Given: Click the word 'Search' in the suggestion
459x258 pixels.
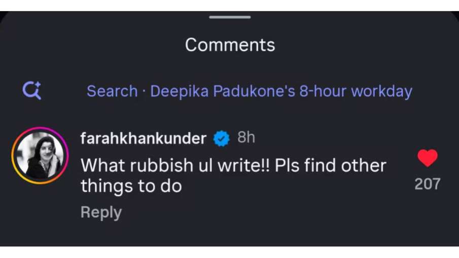Looking at the screenshot, I should click(112, 91).
